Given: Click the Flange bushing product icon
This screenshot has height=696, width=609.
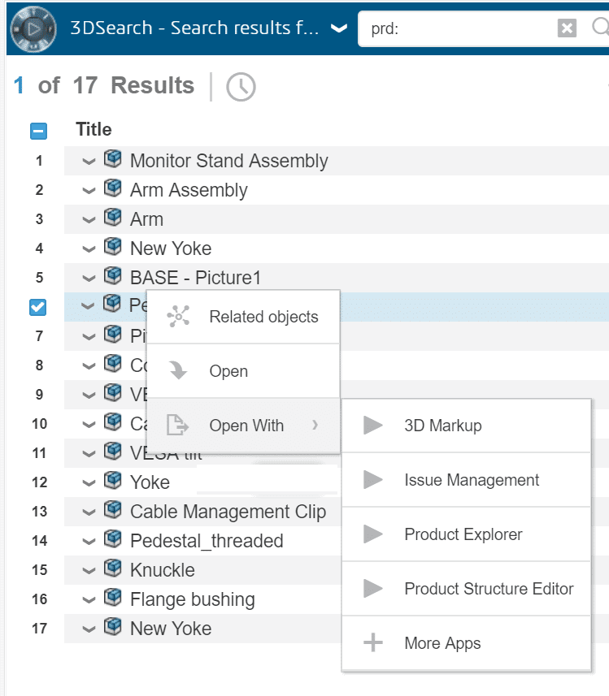Looking at the screenshot, I should [112, 598].
